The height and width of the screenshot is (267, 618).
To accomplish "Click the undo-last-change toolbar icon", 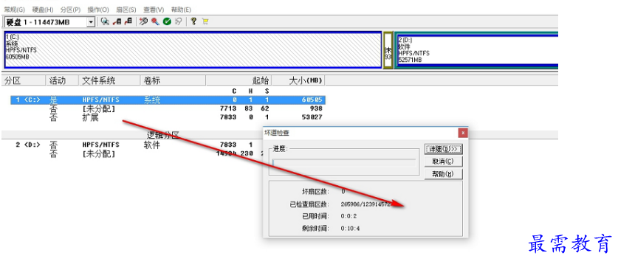I will click(143, 21).
